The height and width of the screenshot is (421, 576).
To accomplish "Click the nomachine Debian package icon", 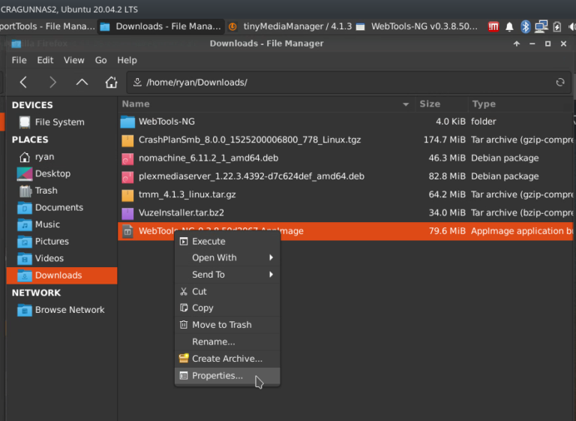I will tap(127, 158).
